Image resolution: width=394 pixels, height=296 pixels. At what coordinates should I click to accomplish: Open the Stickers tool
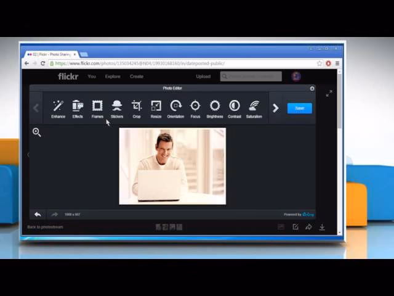(117, 108)
